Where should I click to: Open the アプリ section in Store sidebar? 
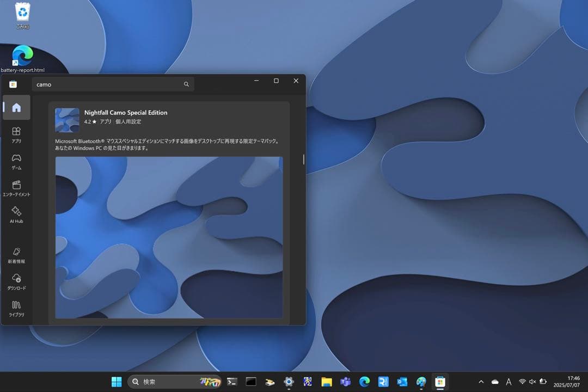point(16,135)
